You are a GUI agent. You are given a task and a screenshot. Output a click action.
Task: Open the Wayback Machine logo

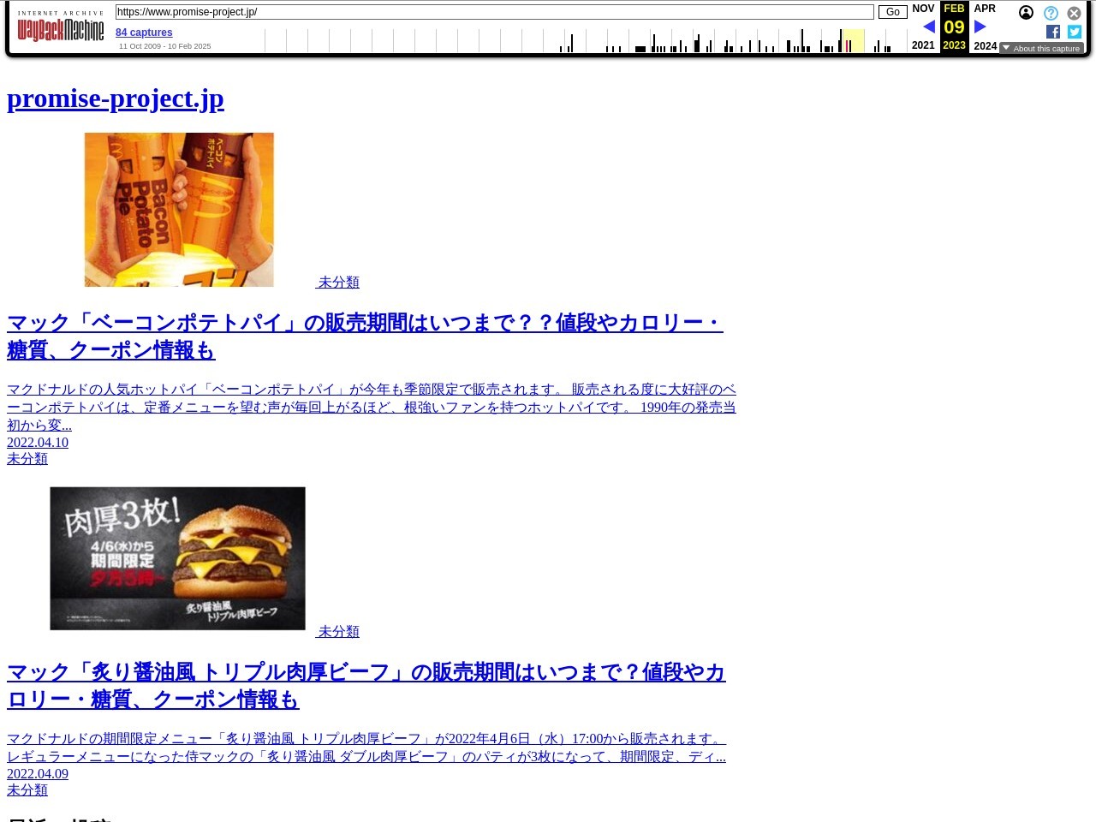[61, 27]
